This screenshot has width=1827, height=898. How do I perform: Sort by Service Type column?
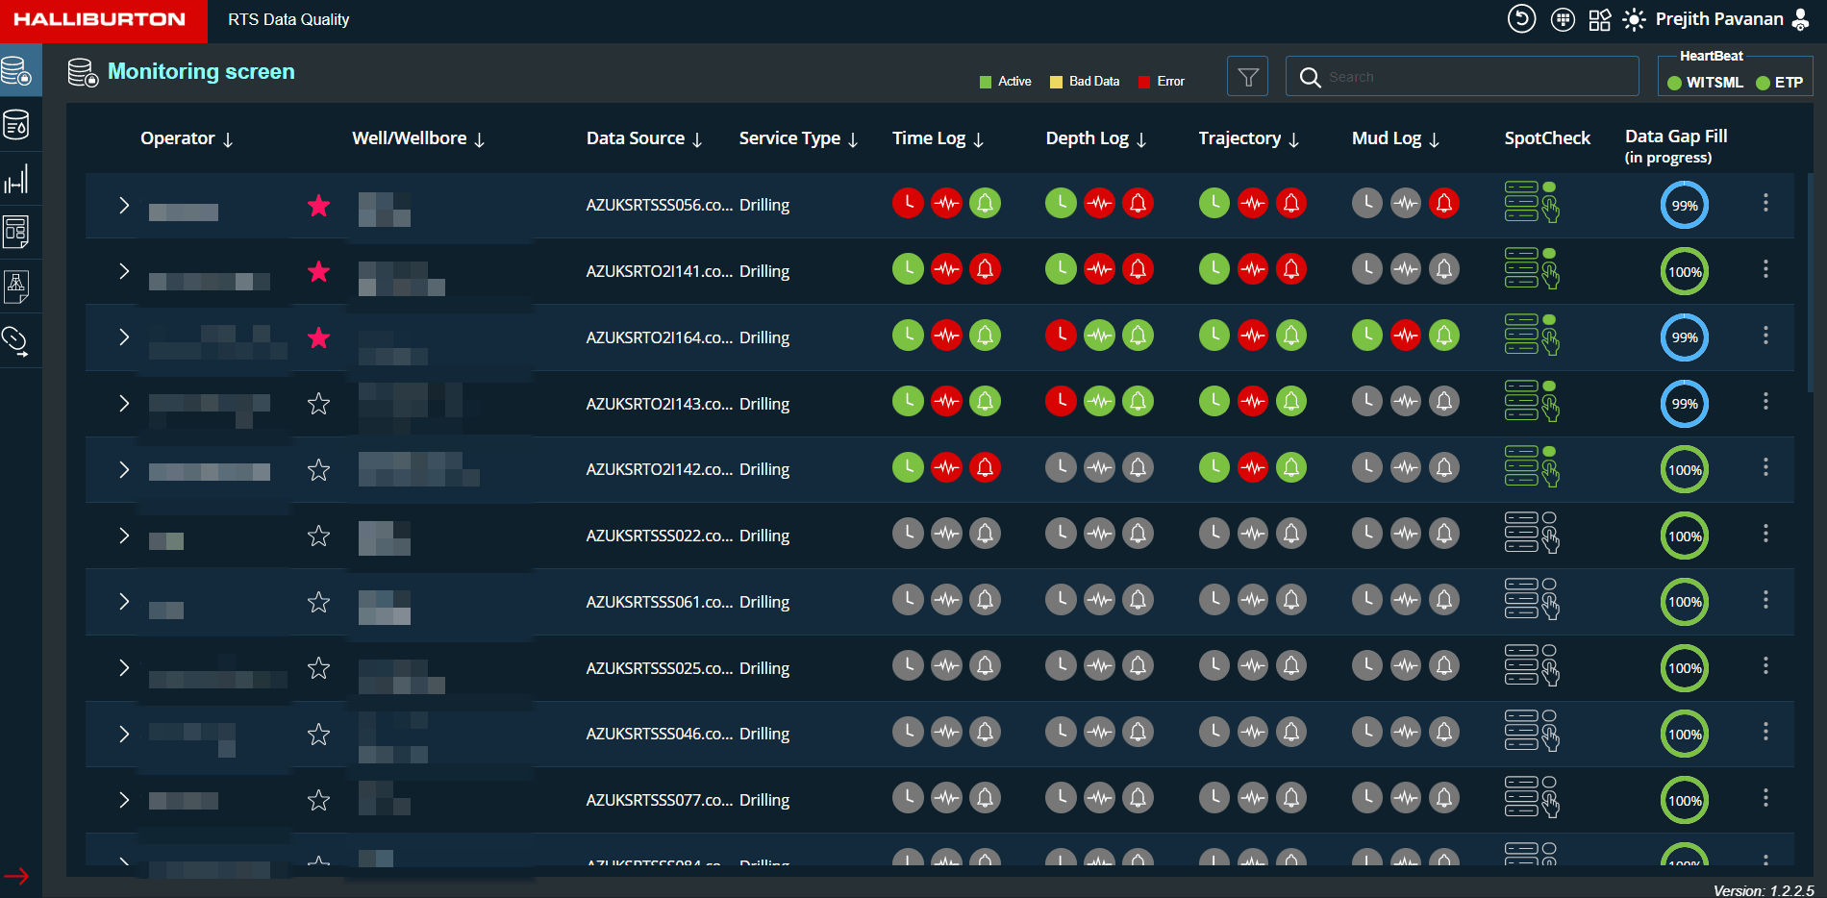pos(797,138)
